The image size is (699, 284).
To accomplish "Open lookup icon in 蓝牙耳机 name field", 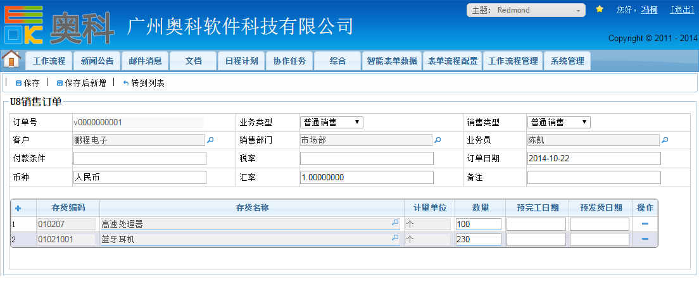I will pyautogui.click(x=395, y=238).
